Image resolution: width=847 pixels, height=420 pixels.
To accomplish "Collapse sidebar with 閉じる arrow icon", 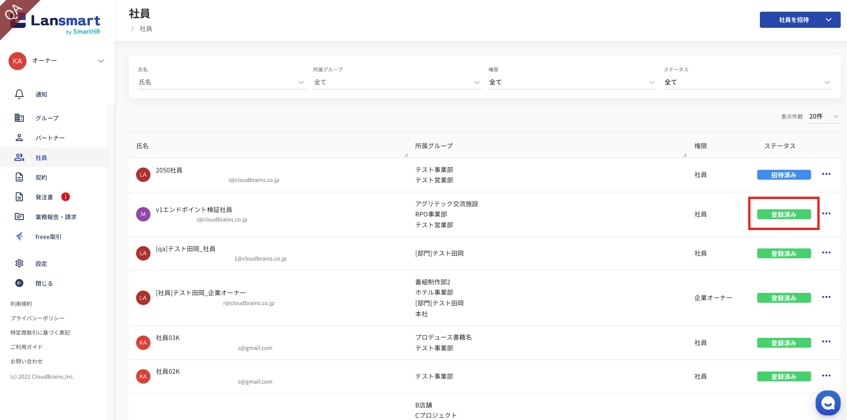I will pyautogui.click(x=19, y=283).
